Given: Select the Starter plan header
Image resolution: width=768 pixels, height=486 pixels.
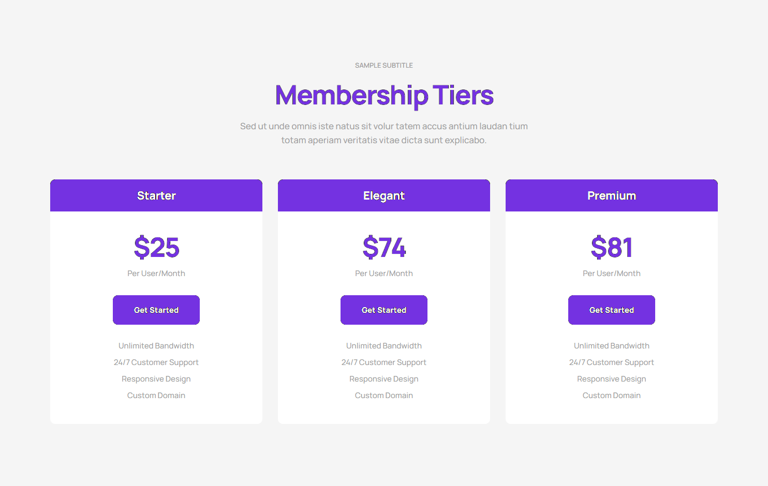Looking at the screenshot, I should [156, 195].
